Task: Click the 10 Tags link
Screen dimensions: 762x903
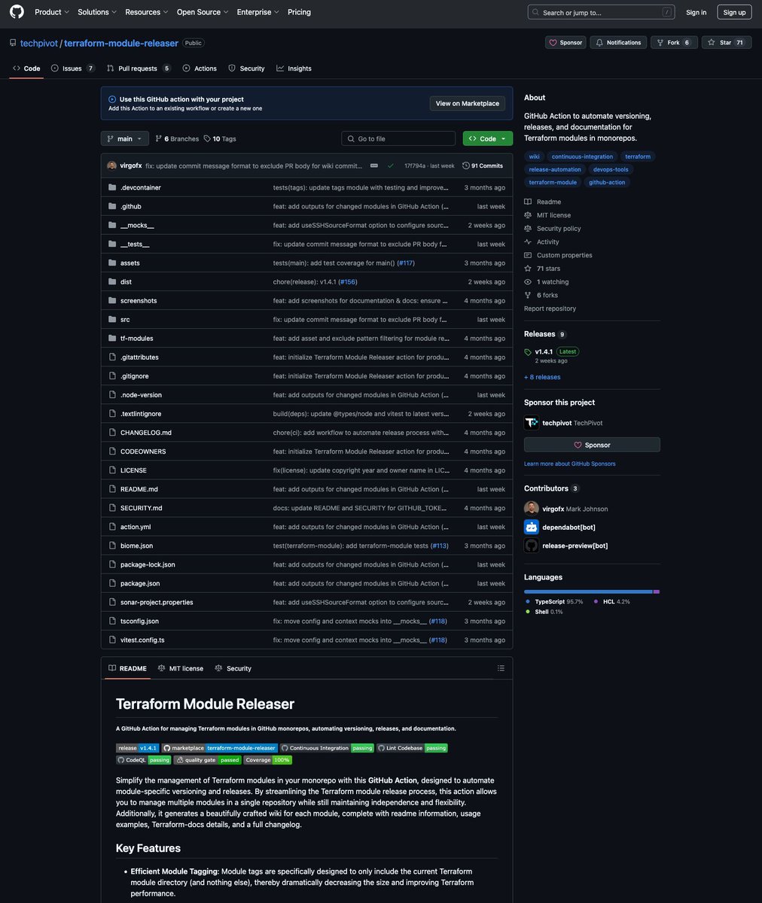Action: (x=220, y=138)
